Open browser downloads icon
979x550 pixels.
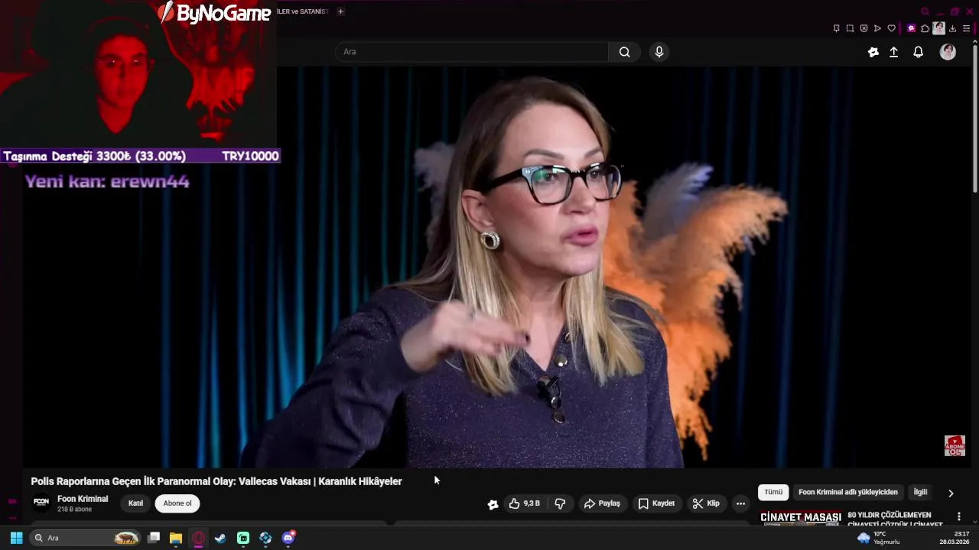(952, 28)
